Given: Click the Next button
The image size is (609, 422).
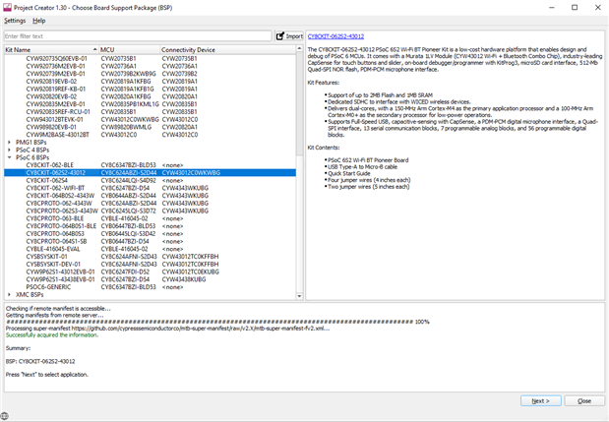Looking at the screenshot, I should (x=541, y=400).
